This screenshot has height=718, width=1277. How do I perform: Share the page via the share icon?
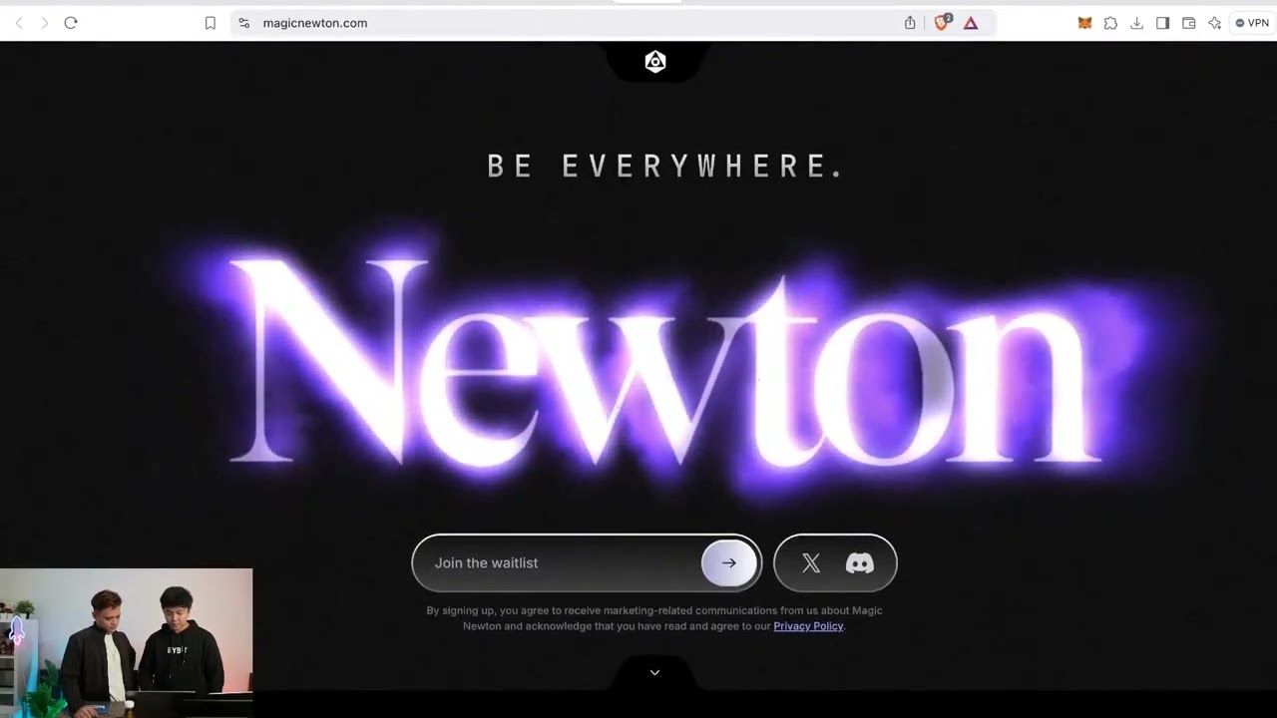[x=910, y=23]
